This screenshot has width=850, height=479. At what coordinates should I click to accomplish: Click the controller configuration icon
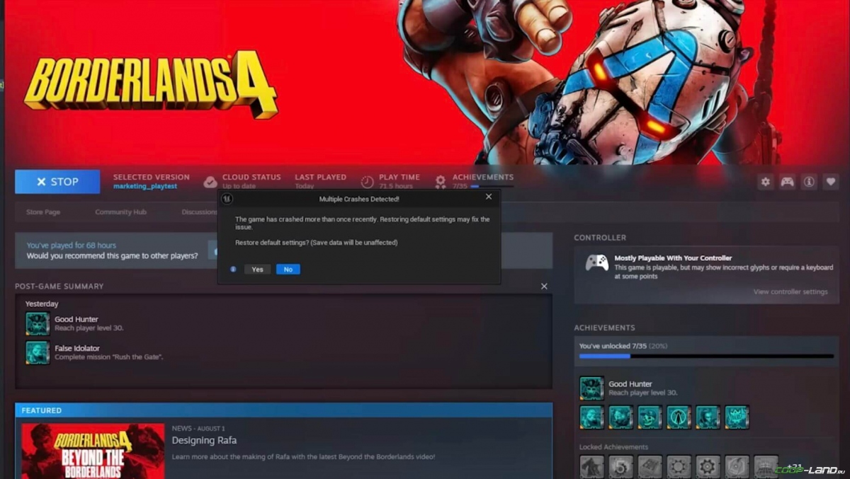[787, 182]
